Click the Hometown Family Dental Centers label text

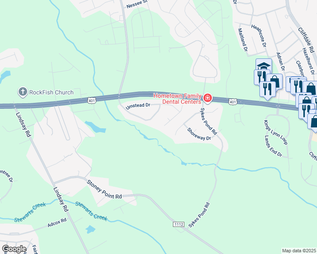[178, 99]
